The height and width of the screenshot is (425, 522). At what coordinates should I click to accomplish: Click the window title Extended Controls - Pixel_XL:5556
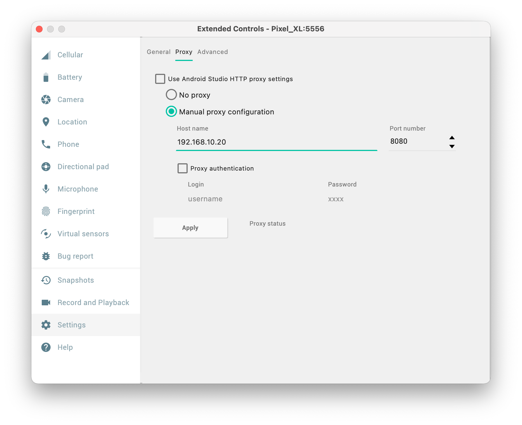[261, 29]
